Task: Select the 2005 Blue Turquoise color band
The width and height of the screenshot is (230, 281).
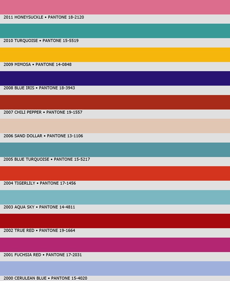Action: point(115,150)
